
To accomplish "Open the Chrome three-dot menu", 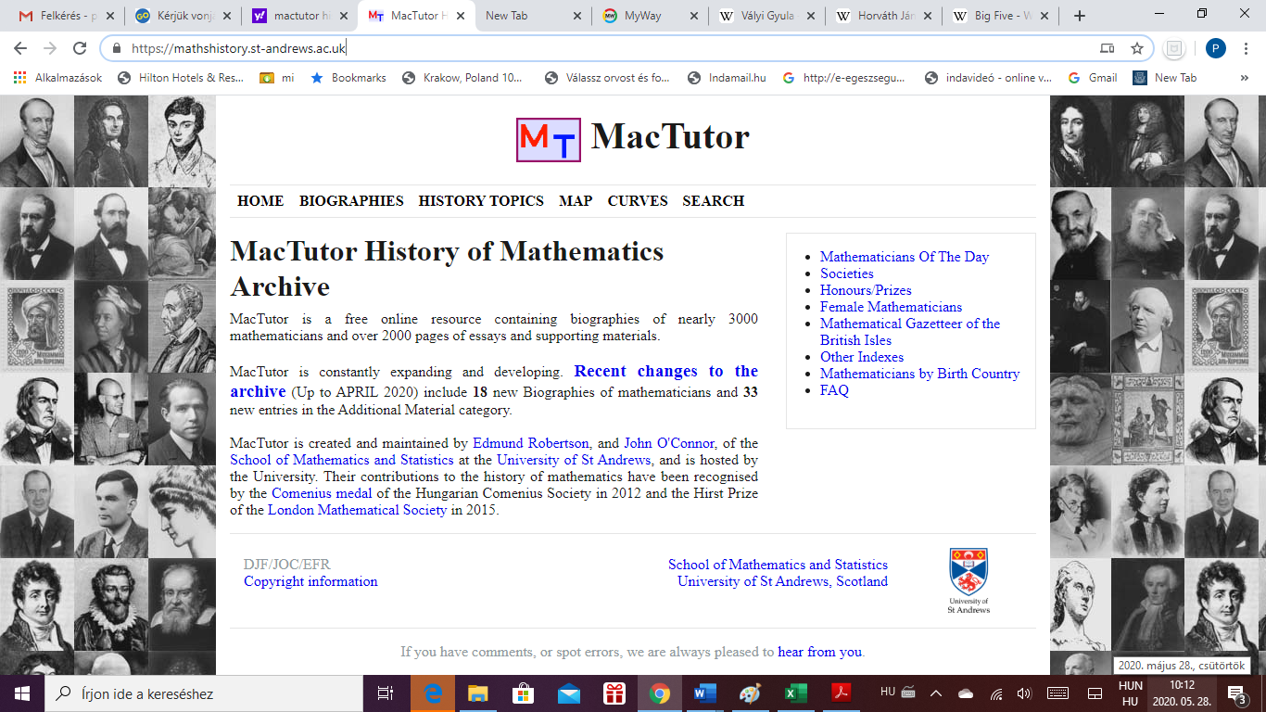I will [1247, 48].
